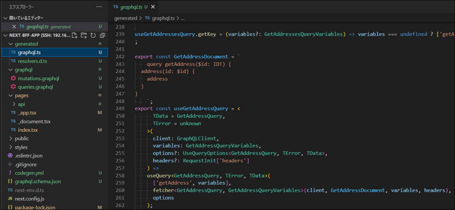Click the generated breadcrumb segment

pyautogui.click(x=126, y=18)
